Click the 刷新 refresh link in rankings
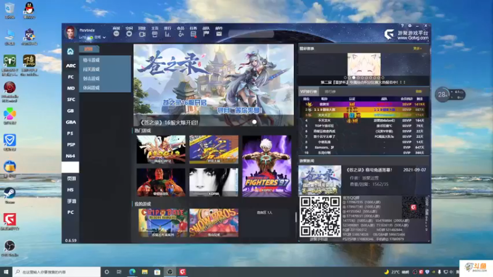The width and height of the screenshot is (493, 277). [x=419, y=91]
